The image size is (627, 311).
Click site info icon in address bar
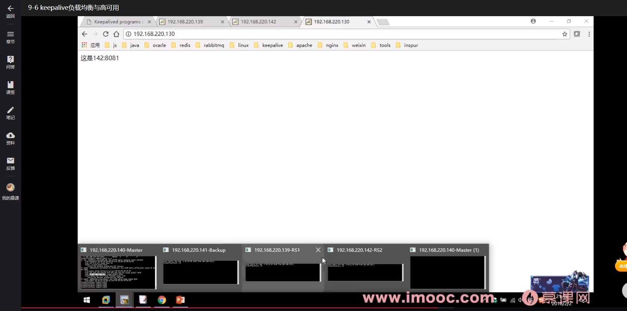(x=129, y=34)
